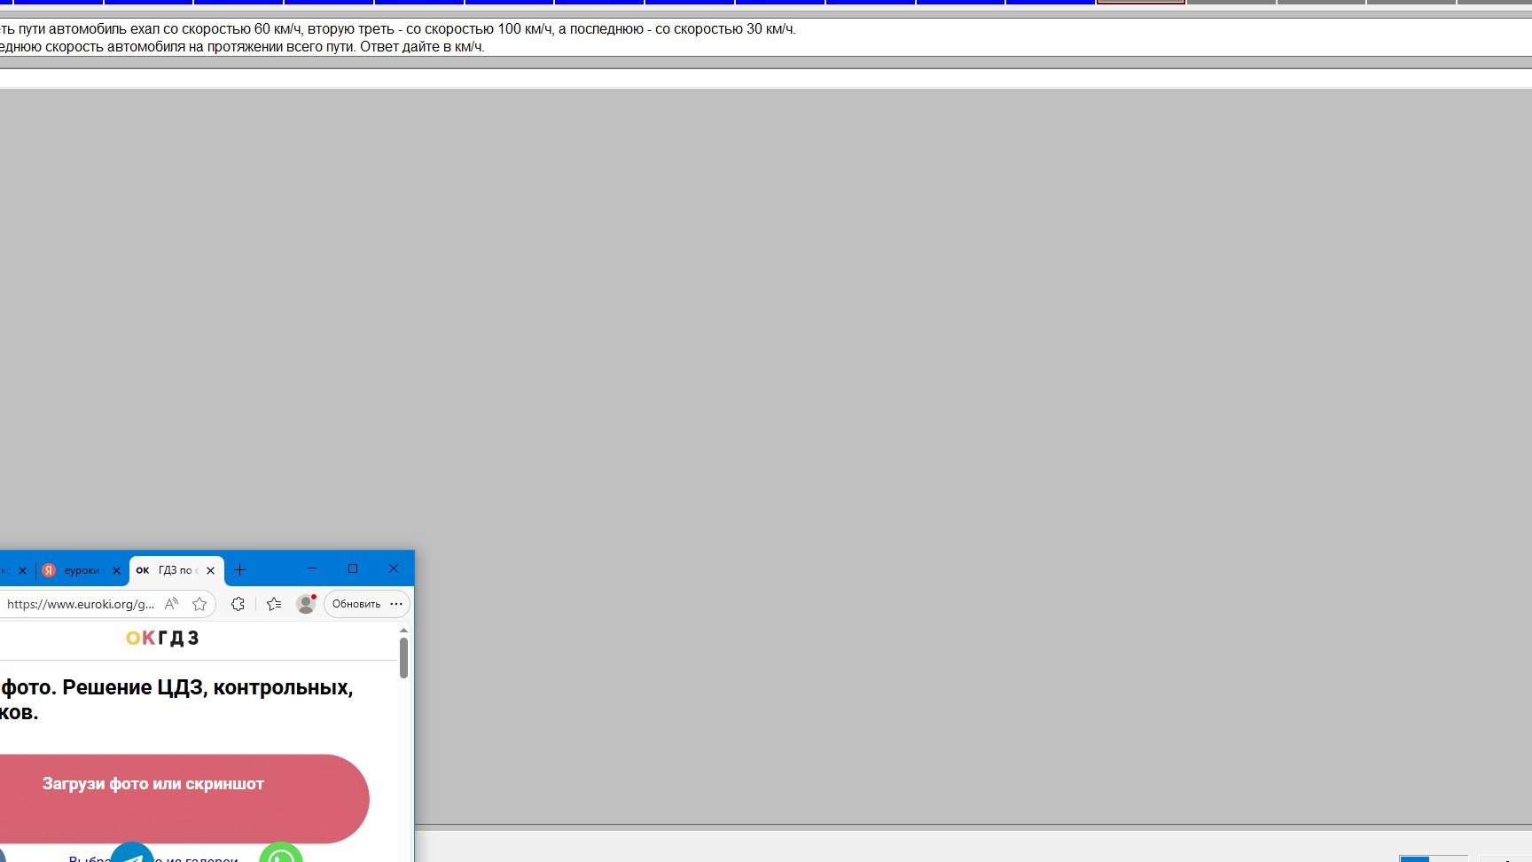Click the text 'Ответ дайте в км/ч'

pyautogui.click(x=422, y=47)
